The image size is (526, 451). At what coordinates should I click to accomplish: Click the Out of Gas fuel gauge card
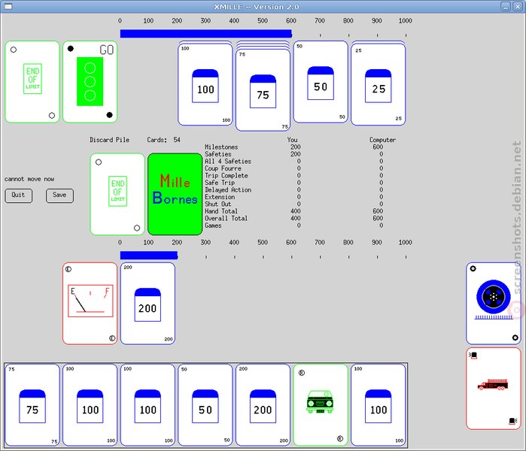[90, 304]
